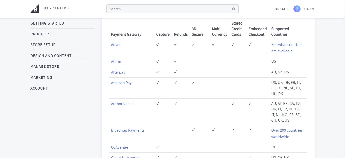Image resolution: width=345 pixels, height=158 pixels.
Task: Click Afterpay's Refunds checkmark
Action: 175,72
